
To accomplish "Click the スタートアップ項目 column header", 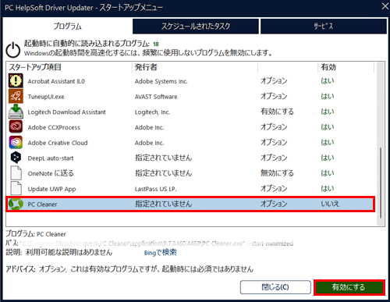I will tap(35, 67).
